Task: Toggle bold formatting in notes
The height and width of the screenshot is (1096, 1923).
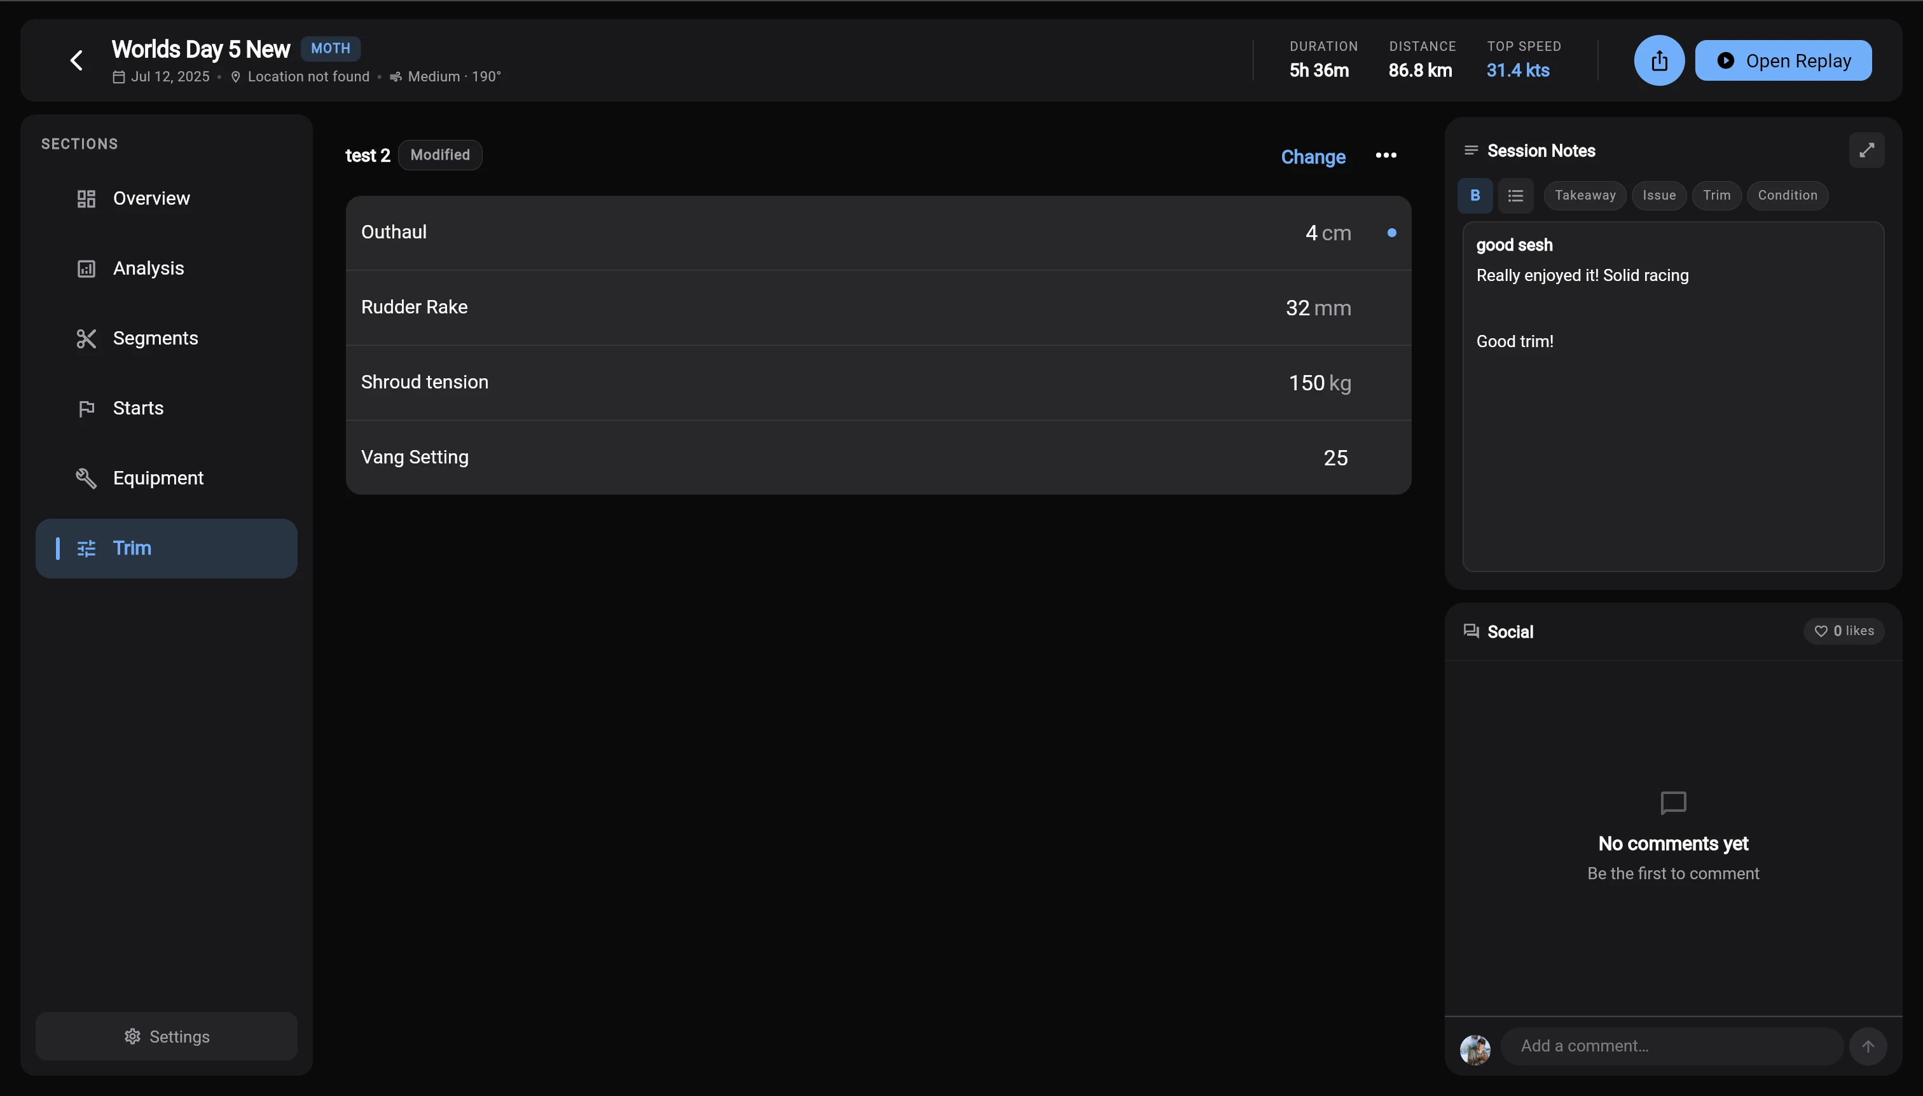Action: (x=1475, y=196)
